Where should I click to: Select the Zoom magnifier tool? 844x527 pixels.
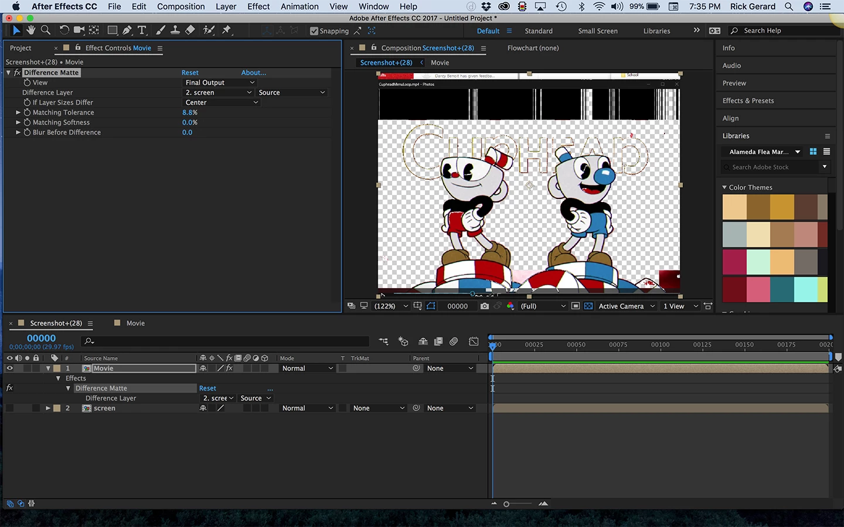[45, 30]
